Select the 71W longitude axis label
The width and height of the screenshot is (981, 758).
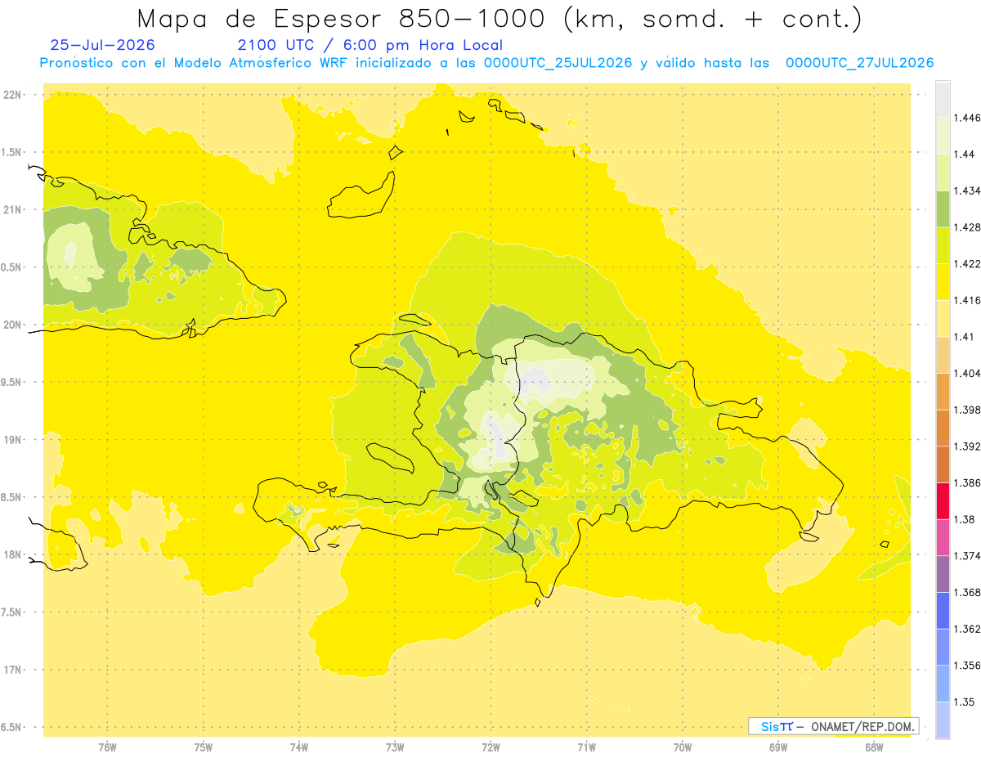(586, 747)
